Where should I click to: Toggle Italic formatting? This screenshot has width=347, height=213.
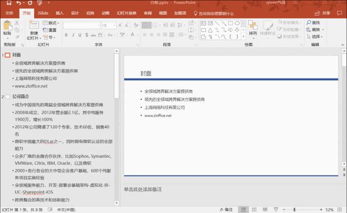click(73, 35)
